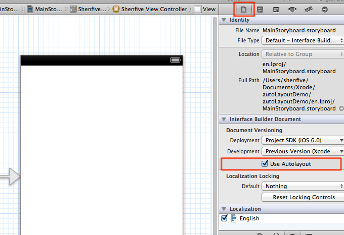Open the Location Relative to Group dropdown
The height and width of the screenshot is (235, 344).
(303, 54)
